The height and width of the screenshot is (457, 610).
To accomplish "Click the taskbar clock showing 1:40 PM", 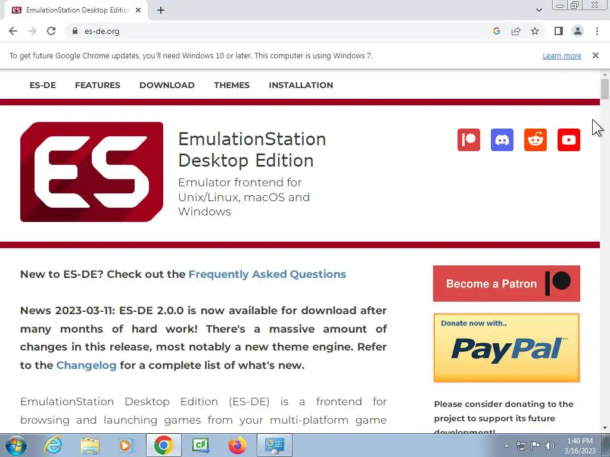I will tap(580, 446).
